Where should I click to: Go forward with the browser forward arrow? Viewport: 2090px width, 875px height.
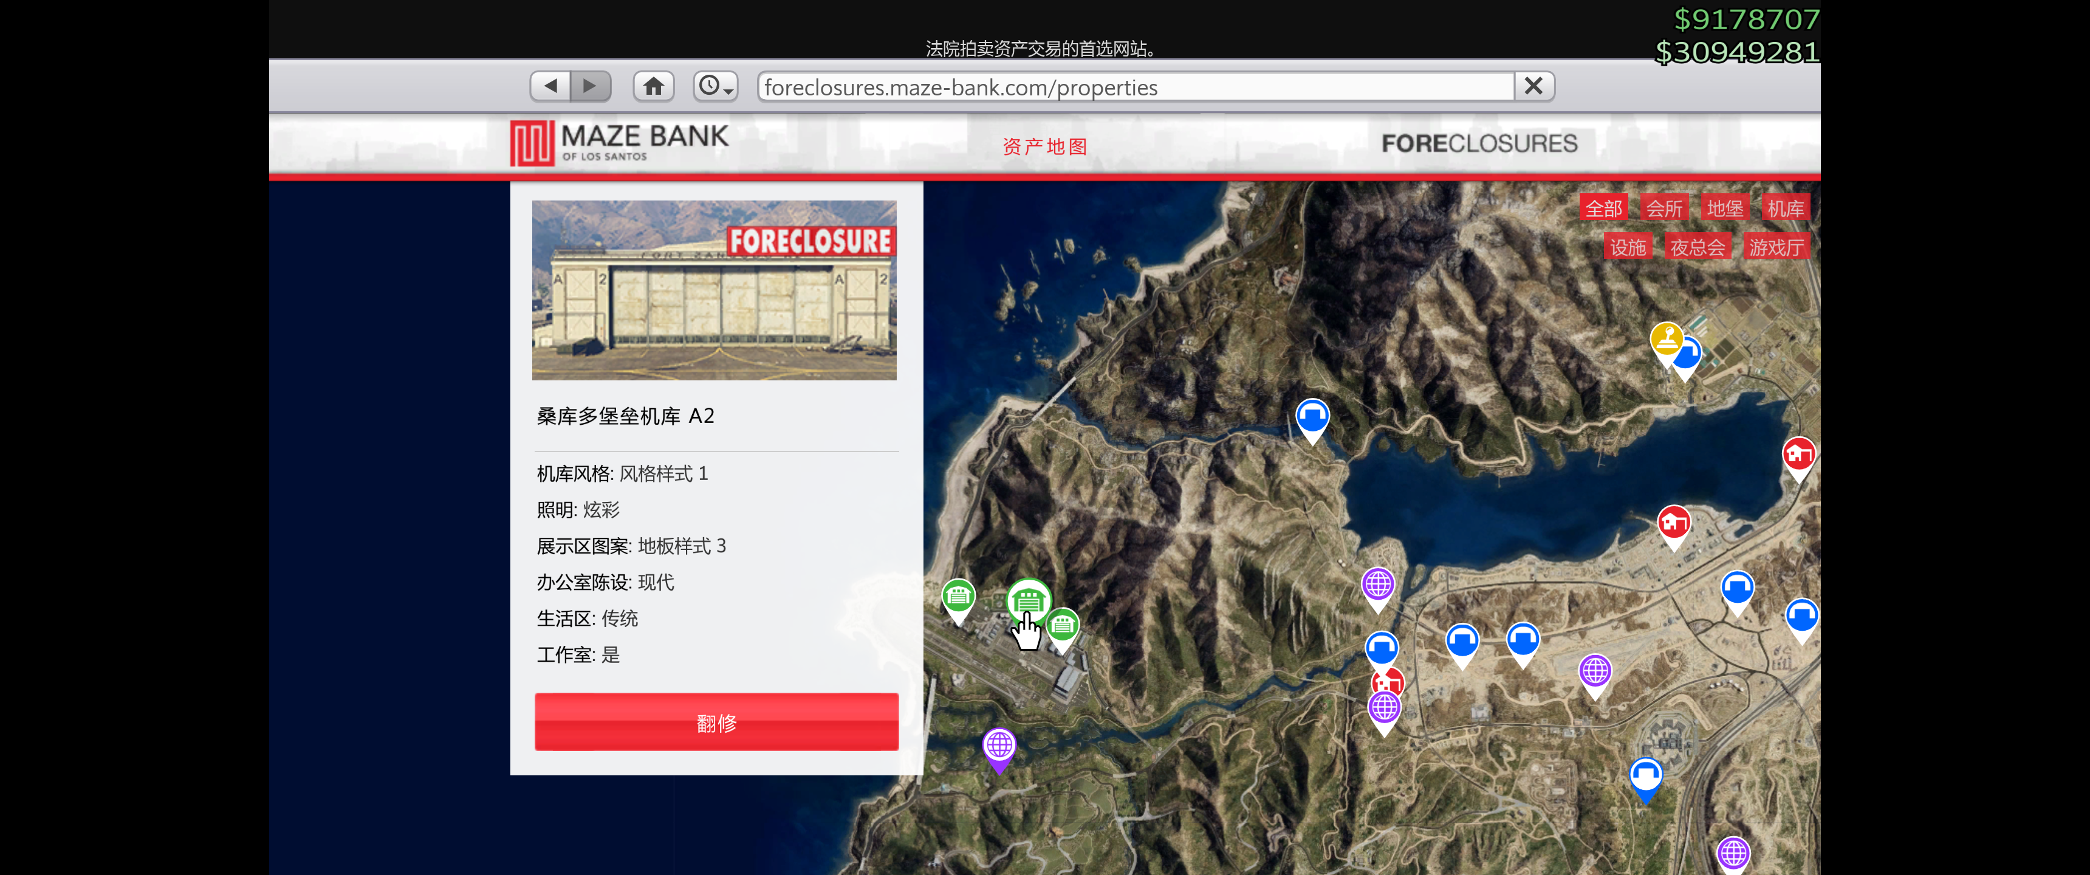[x=590, y=85]
